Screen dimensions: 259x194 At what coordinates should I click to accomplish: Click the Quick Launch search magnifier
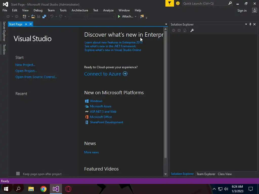(230, 3)
